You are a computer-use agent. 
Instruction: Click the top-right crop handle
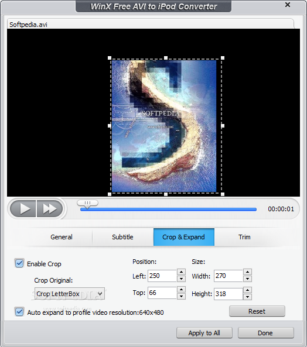coord(223,58)
